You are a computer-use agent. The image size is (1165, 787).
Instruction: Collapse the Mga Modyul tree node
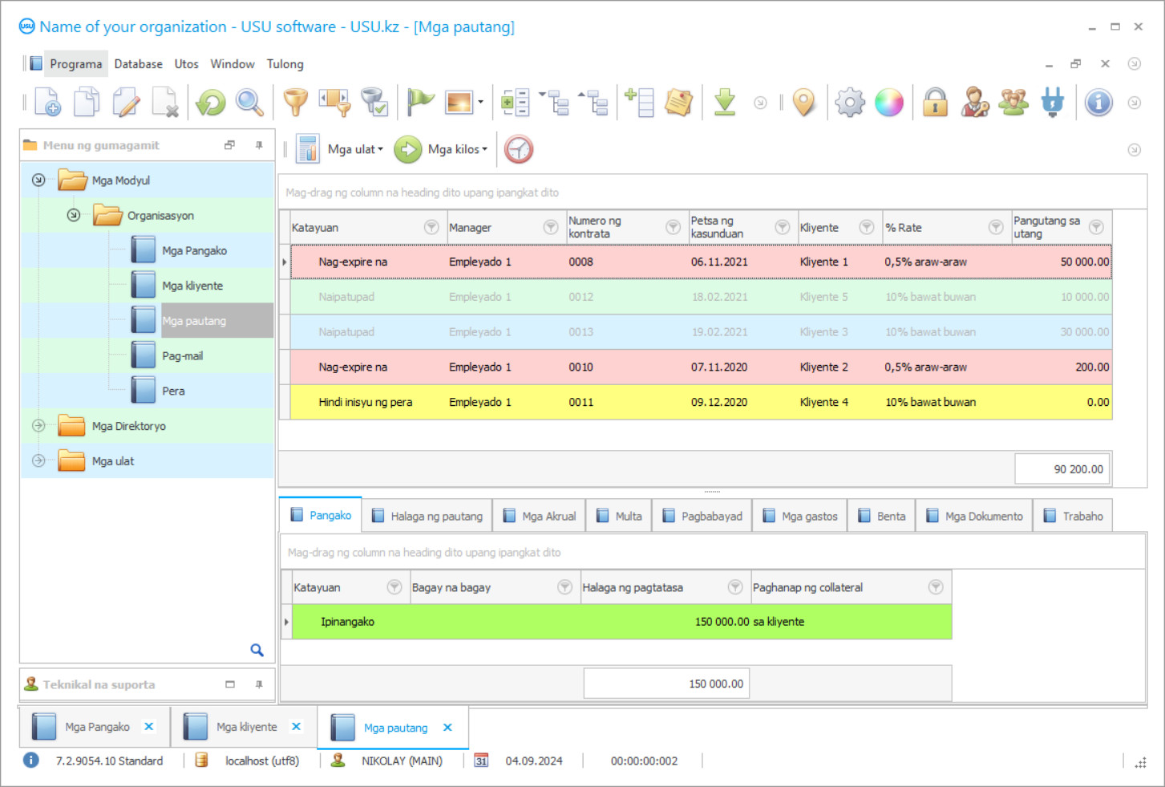point(38,180)
